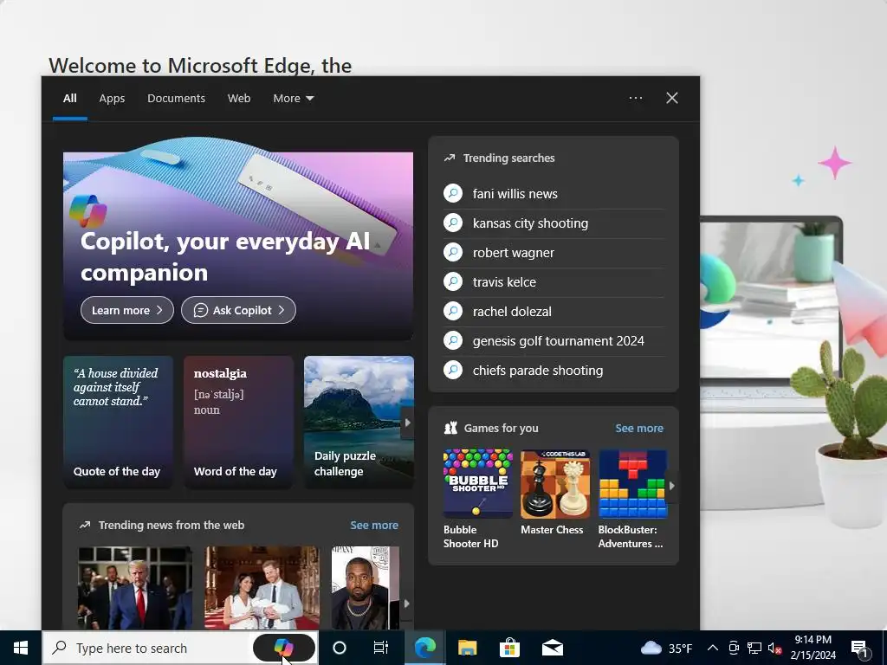This screenshot has height=665, width=887.
Task: Open Copilot from the taskbar search box
Action: [283, 647]
